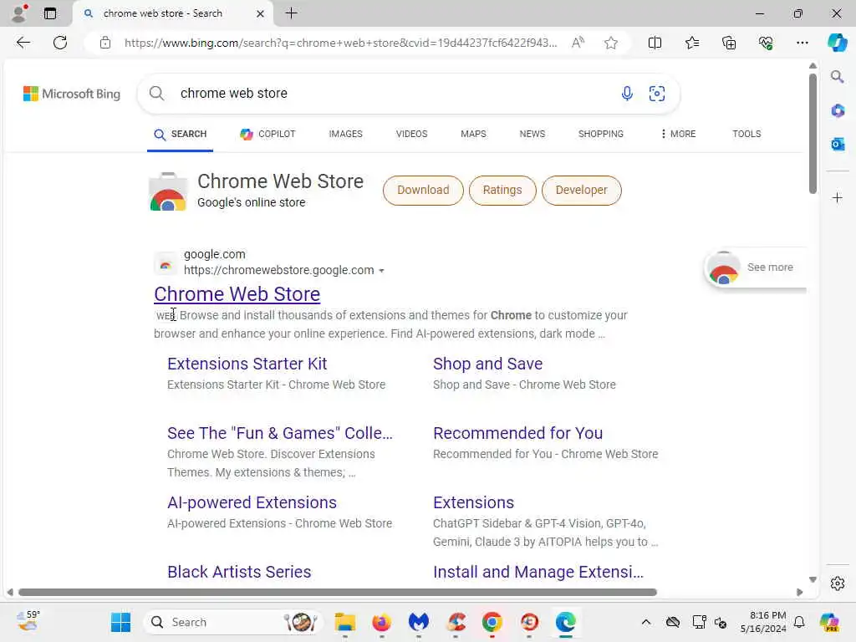The height and width of the screenshot is (642, 856).
Task: Click the taskbar Search box
Action: pyautogui.click(x=234, y=622)
